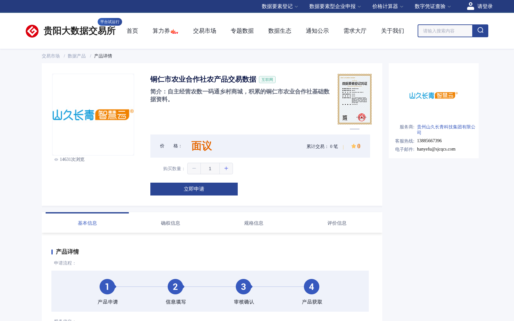
Task: Click the 累计交易 0 笔 text
Action: (322, 146)
